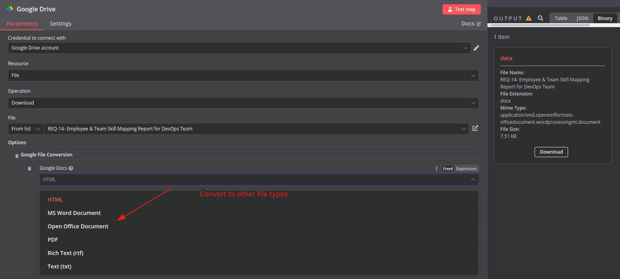Open the credential Google Drive account dropdown
This screenshot has width=620, height=279.
coord(240,48)
